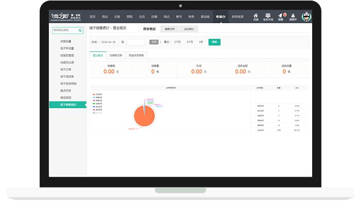Click the magnifier icon in sidebar search

(80, 30)
